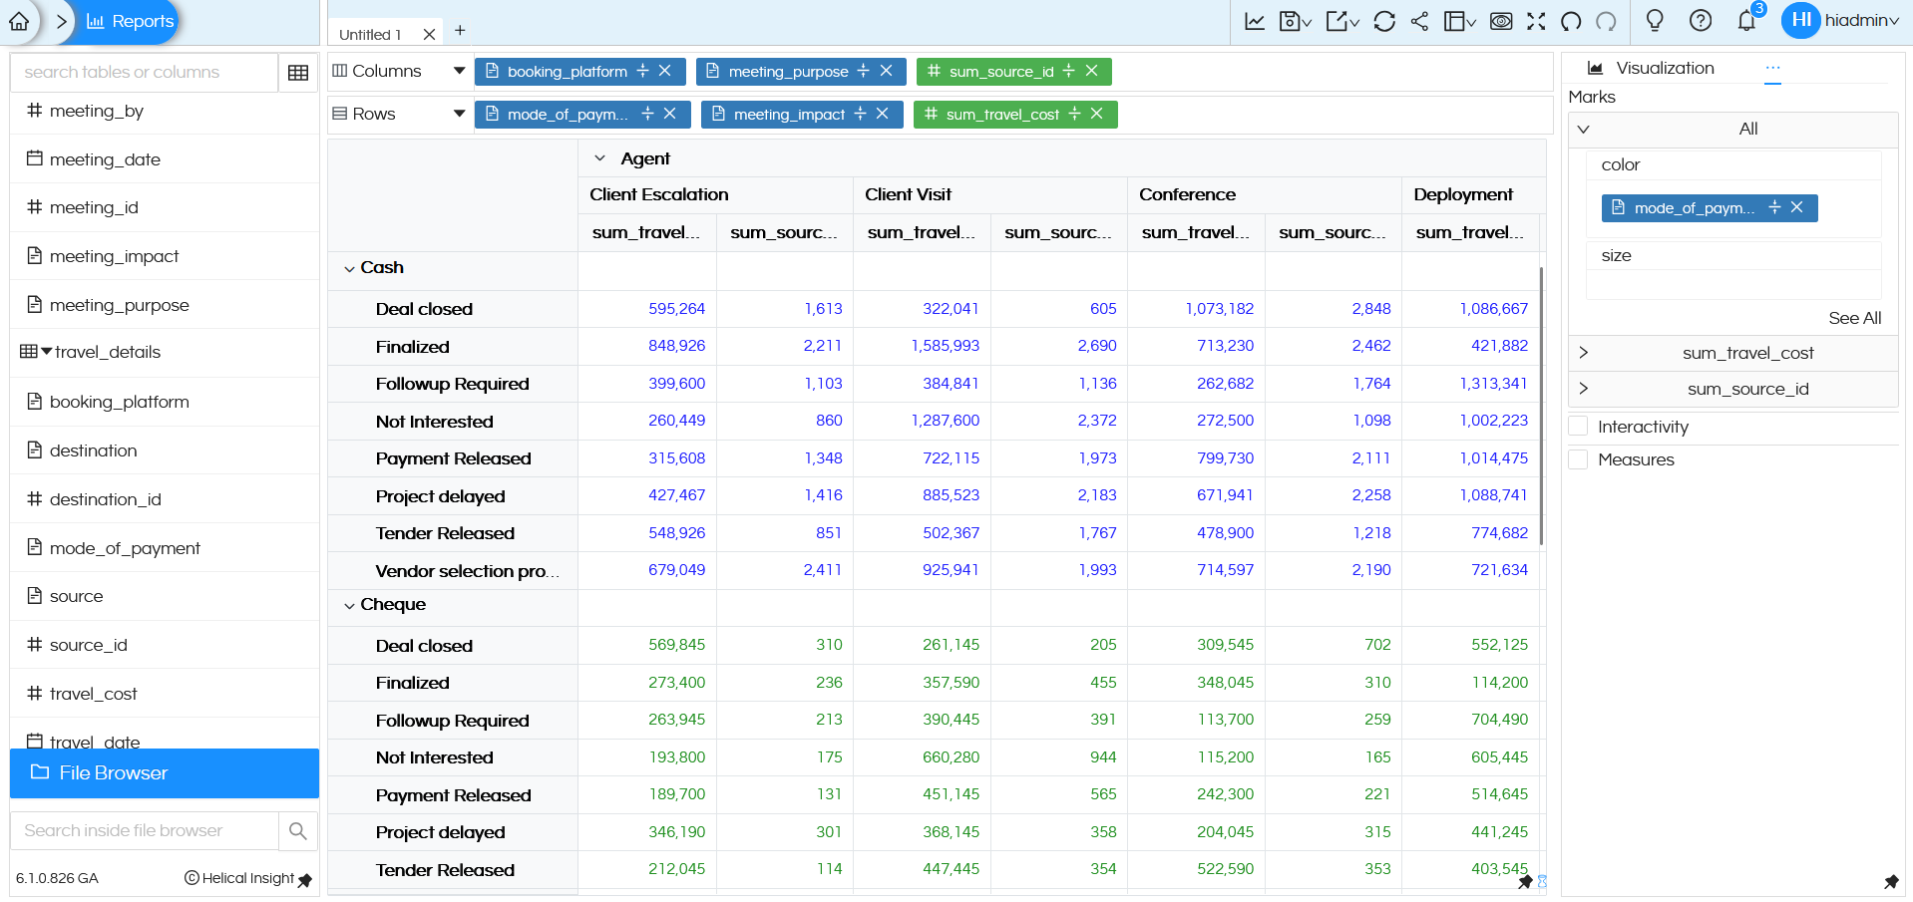Enter fullscreen mode using the expand icon
1913x902 pixels.
(1536, 21)
